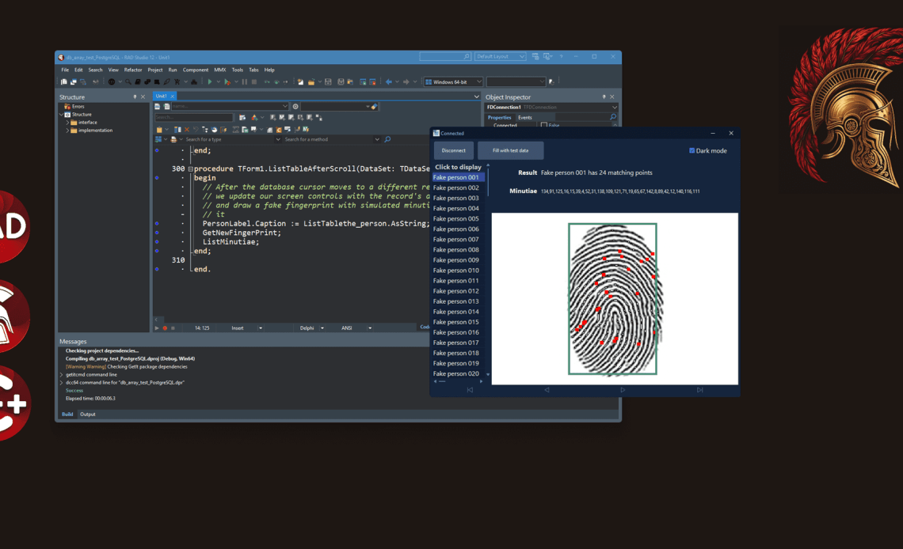The height and width of the screenshot is (549, 903).
Task: Open the Refactor menu
Action: click(x=133, y=70)
